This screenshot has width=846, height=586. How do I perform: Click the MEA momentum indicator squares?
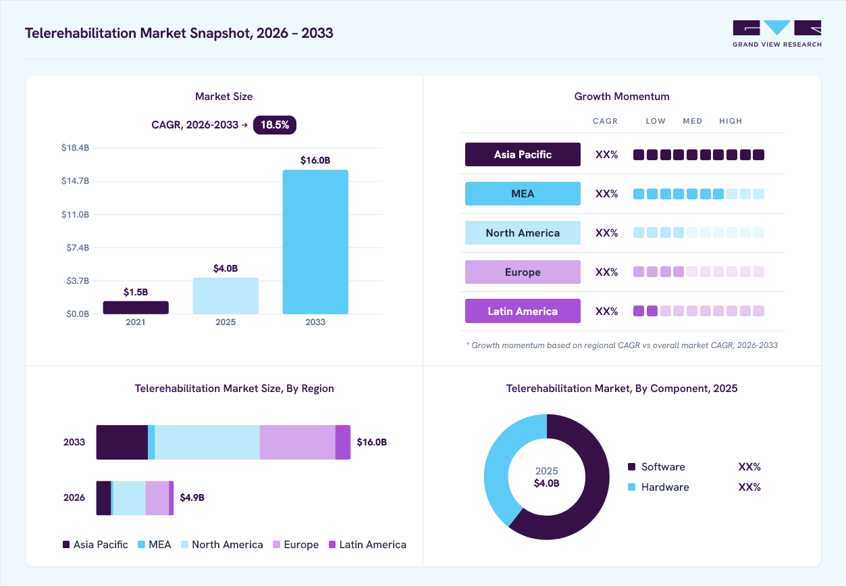[x=699, y=194]
